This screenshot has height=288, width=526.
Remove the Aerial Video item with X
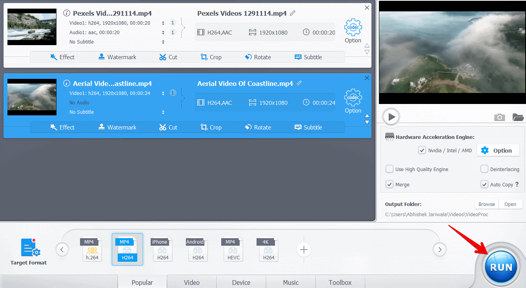coord(367,78)
